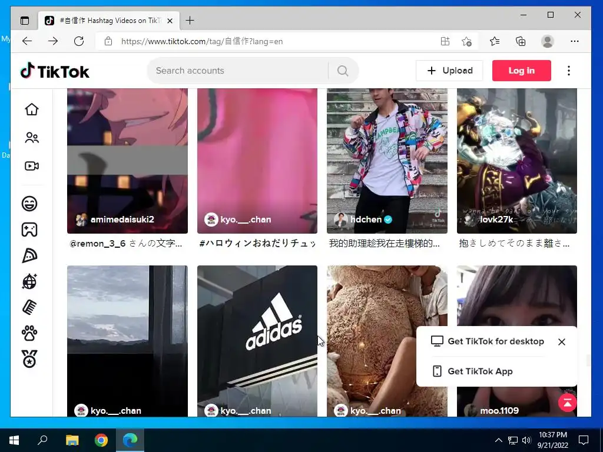The image size is (603, 452).
Task: Select the Beauty comb category icon
Action: [x=29, y=307]
